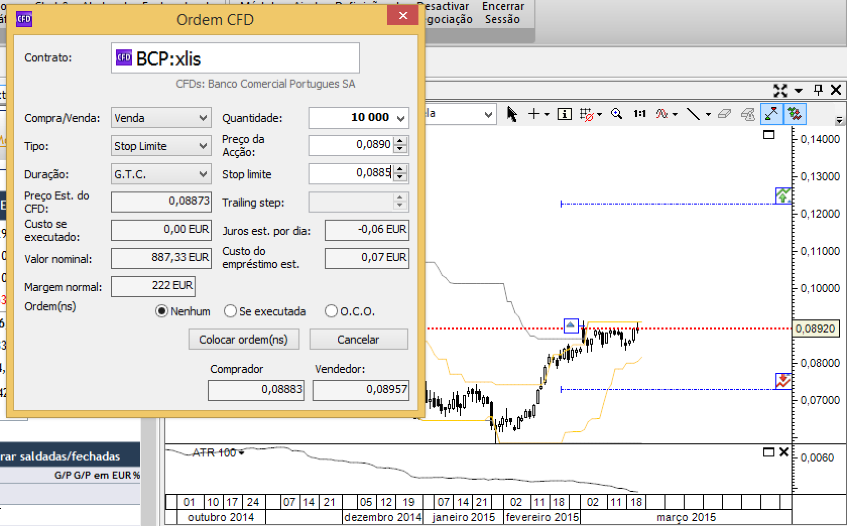Open the Tipo order type dropdown
This screenshot has width=847, height=526.
(161, 146)
